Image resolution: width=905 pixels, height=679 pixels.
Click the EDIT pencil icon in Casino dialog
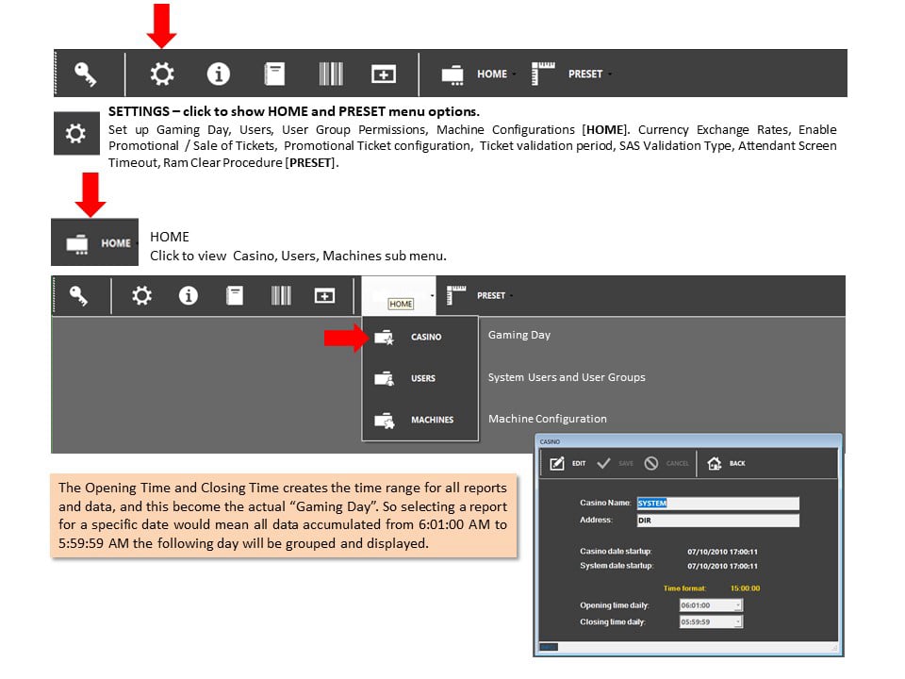pos(557,463)
